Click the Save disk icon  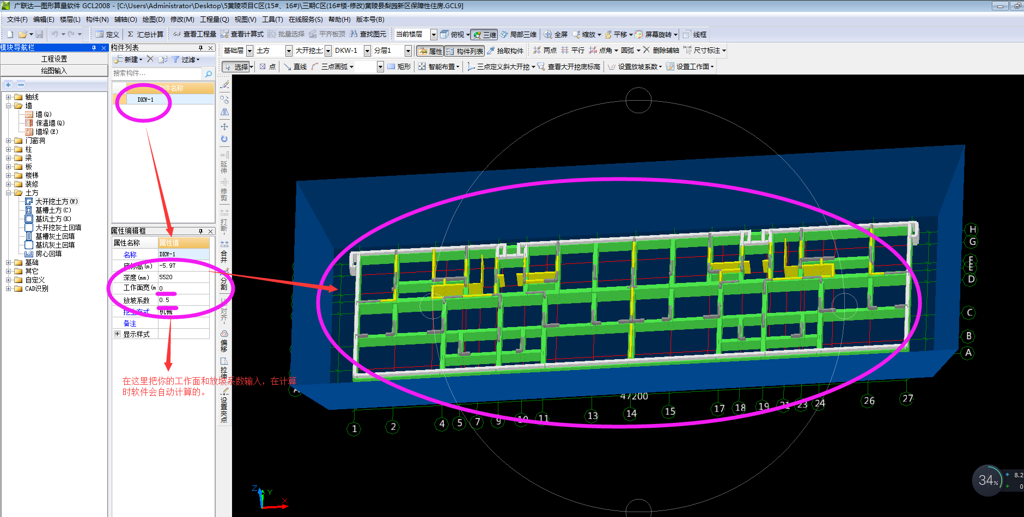[39, 34]
